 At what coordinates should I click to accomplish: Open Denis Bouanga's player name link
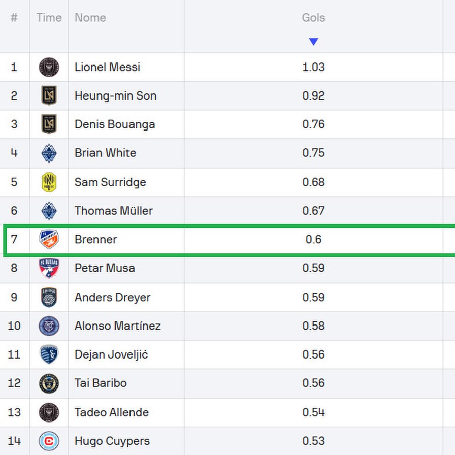point(115,124)
